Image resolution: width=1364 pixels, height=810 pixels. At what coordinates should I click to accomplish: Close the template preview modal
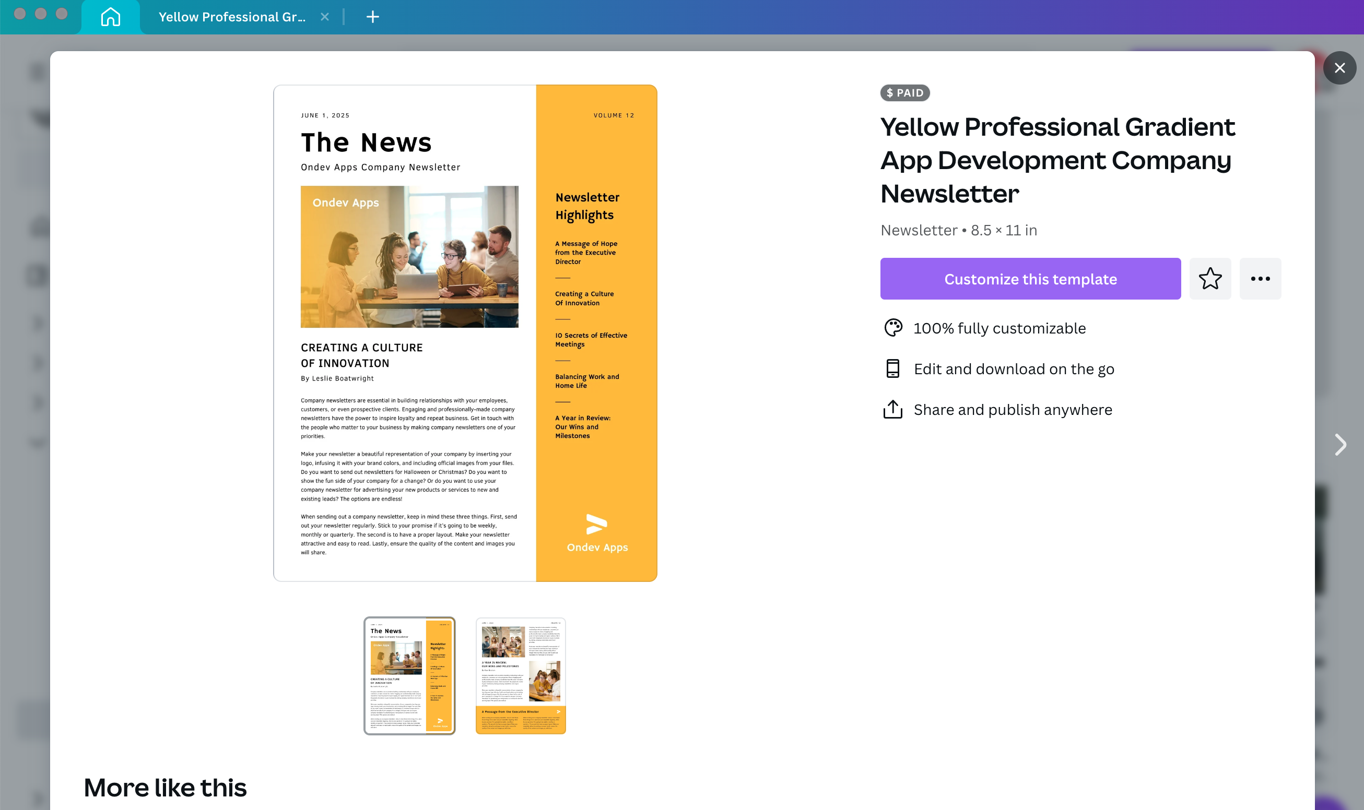(1339, 68)
